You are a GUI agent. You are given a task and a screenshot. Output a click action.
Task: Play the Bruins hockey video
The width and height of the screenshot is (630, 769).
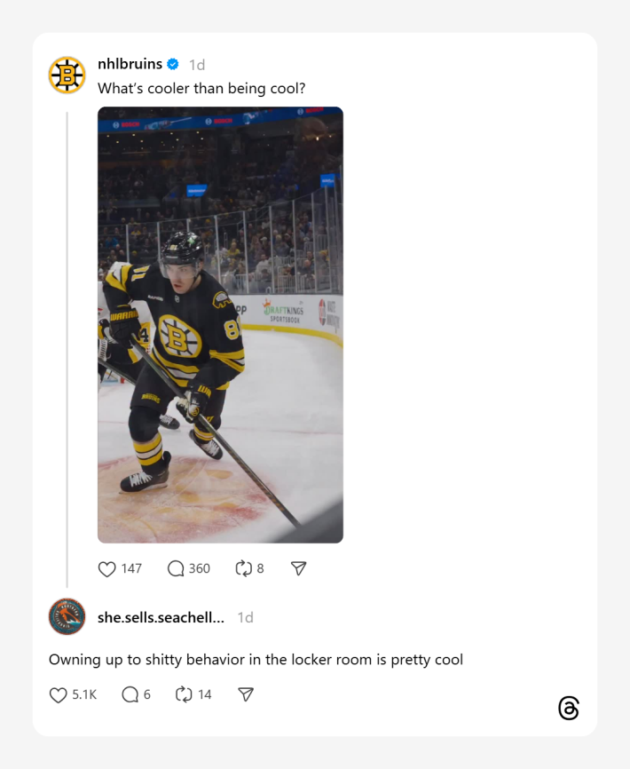(220, 325)
